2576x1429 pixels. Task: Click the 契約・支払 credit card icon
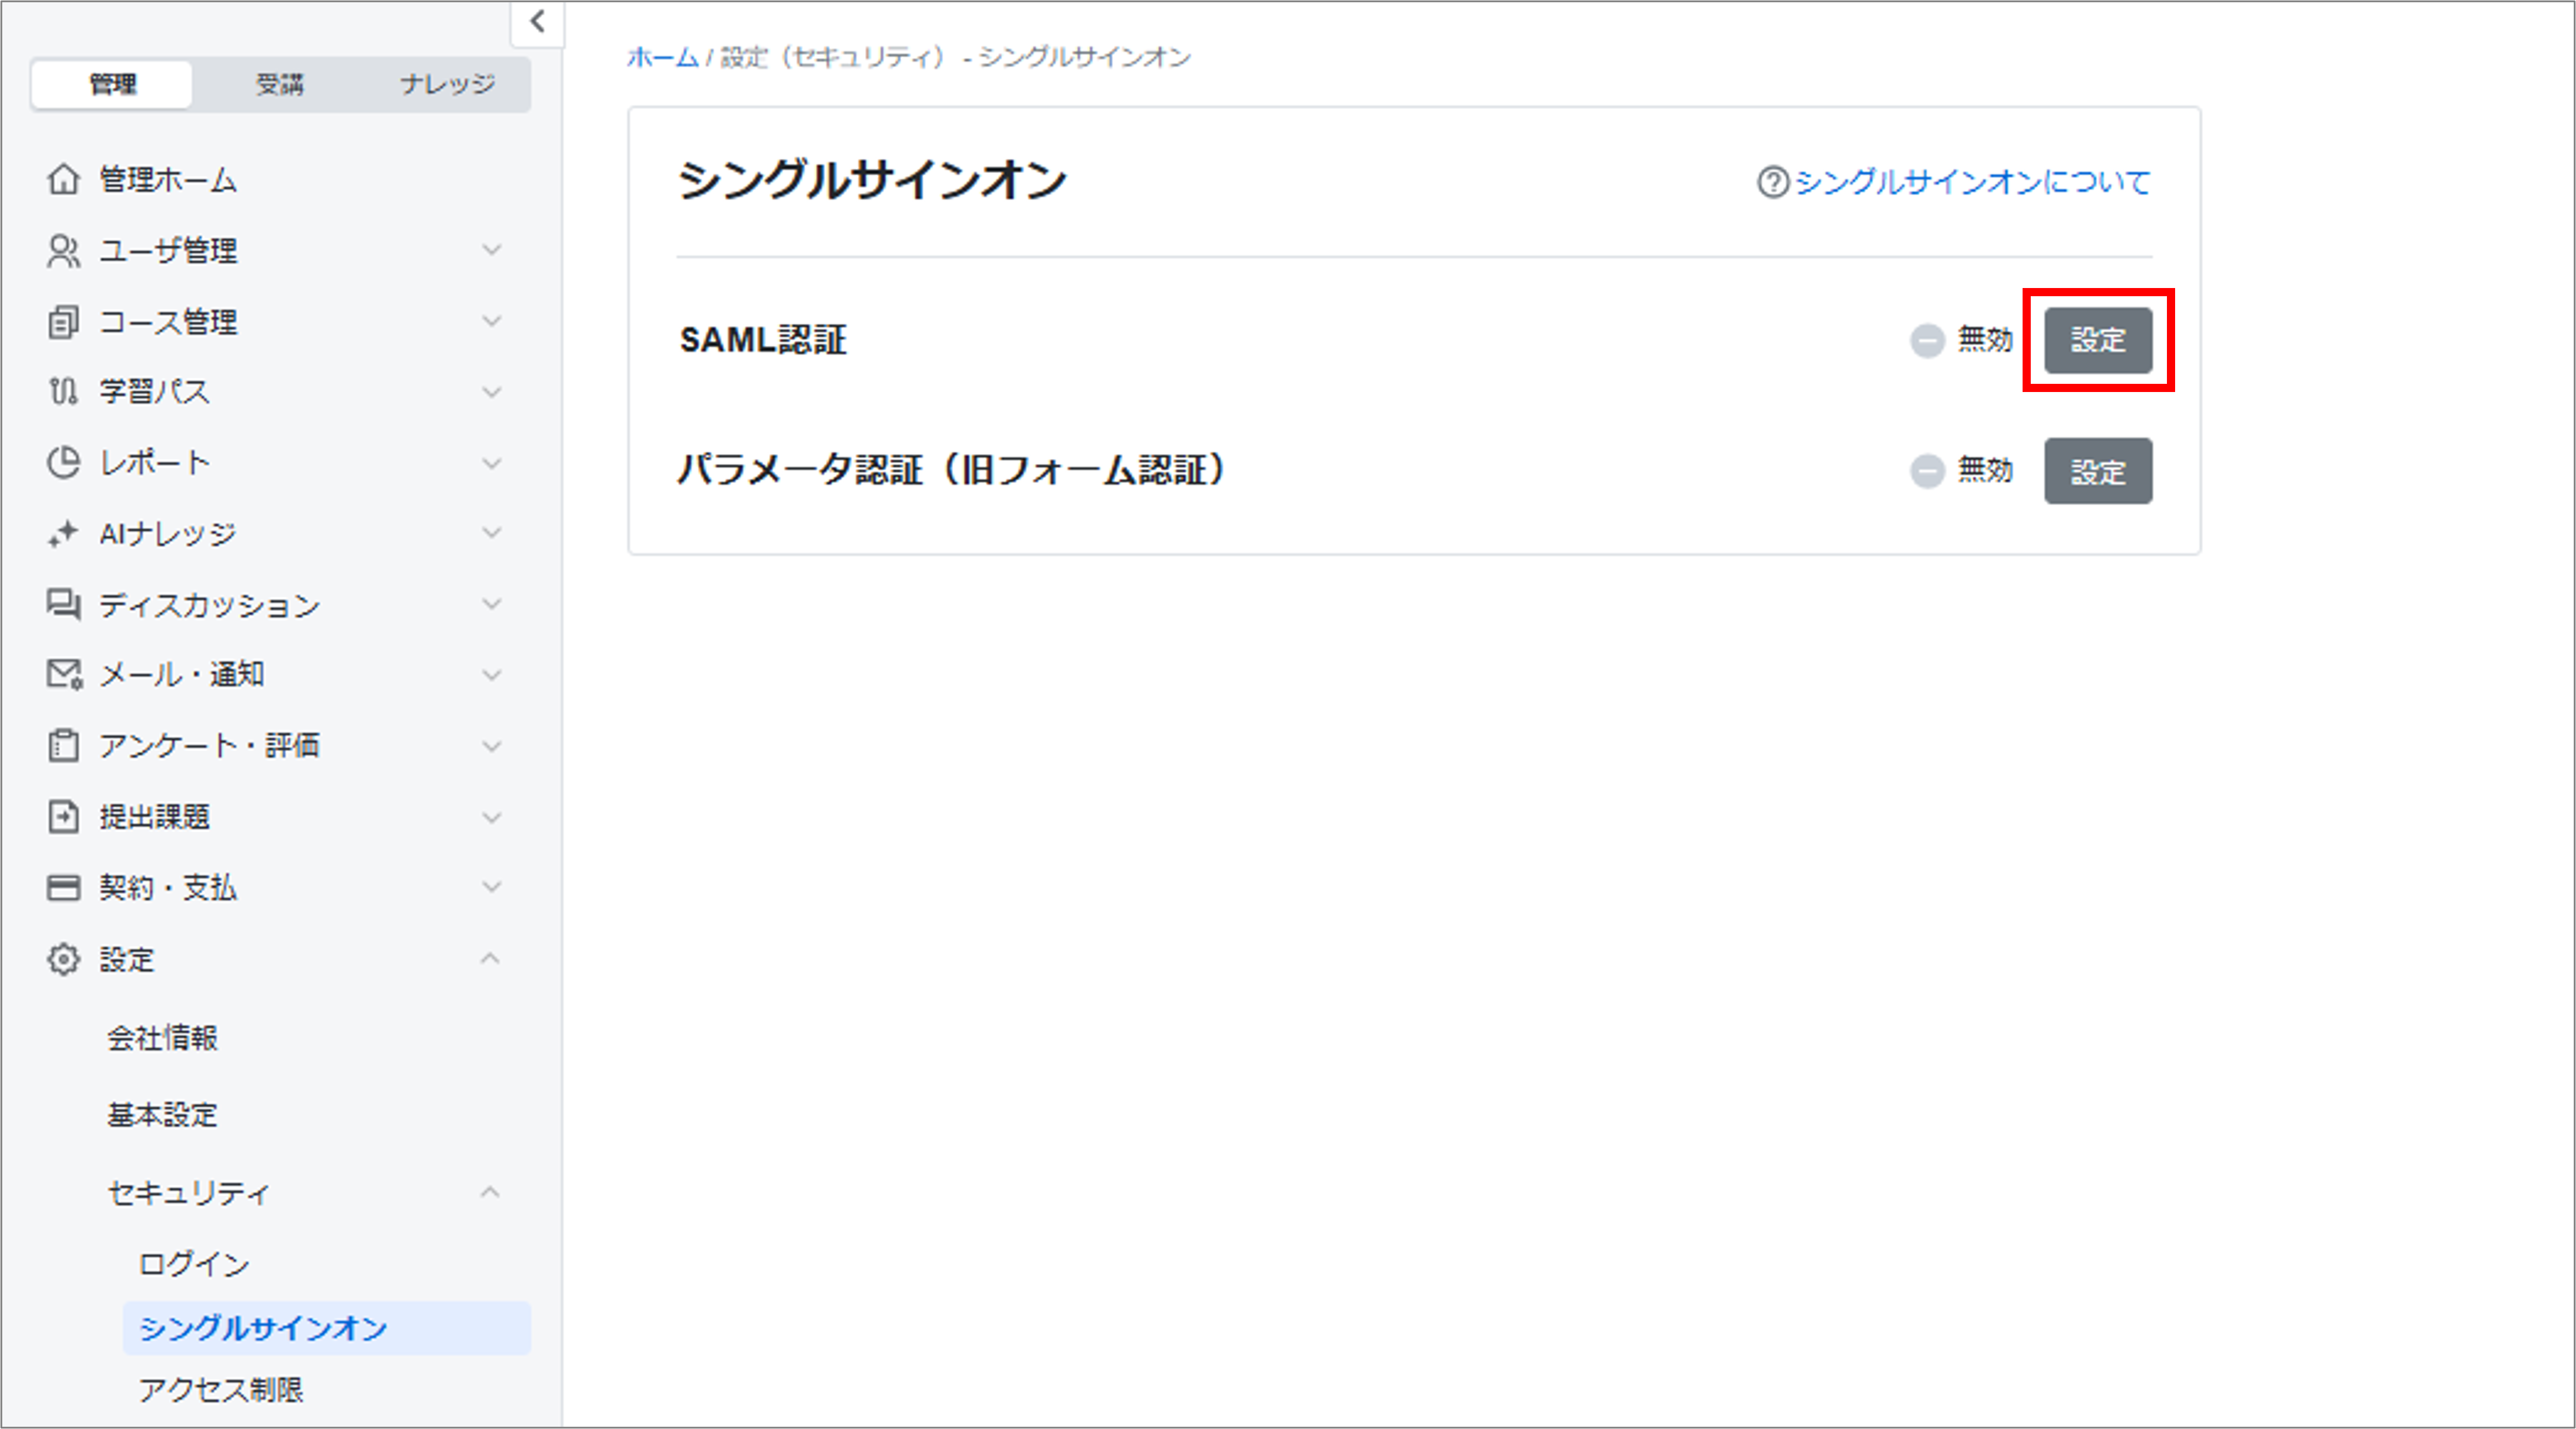pyautogui.click(x=63, y=887)
